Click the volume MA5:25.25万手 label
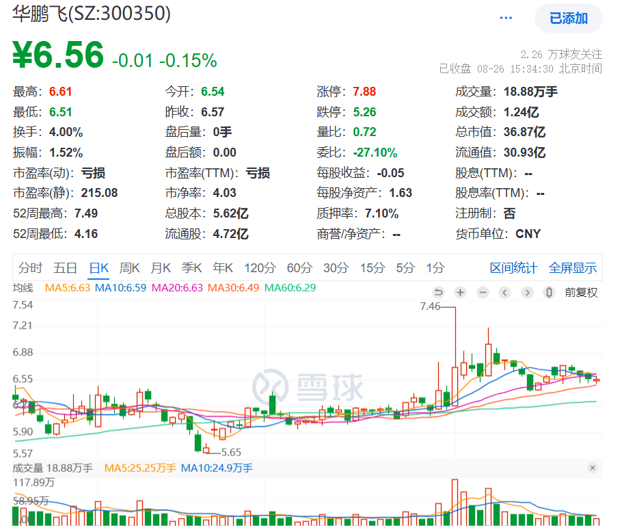Screen dimensions: 622x526 click(140, 468)
